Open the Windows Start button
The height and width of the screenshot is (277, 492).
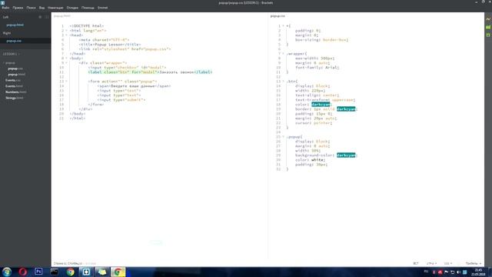tap(7, 272)
